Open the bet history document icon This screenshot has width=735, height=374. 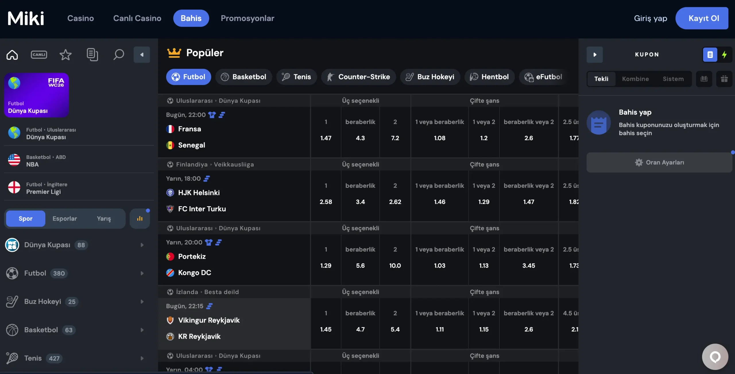pyautogui.click(x=92, y=54)
